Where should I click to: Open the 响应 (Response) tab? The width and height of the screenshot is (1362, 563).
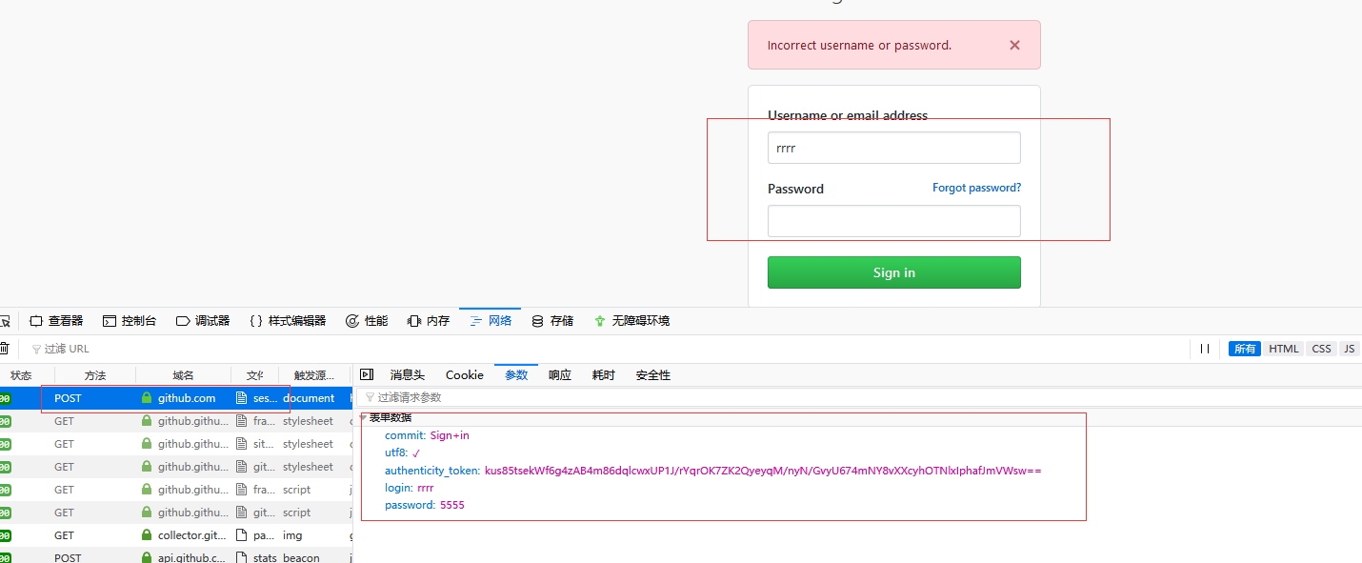[560, 375]
